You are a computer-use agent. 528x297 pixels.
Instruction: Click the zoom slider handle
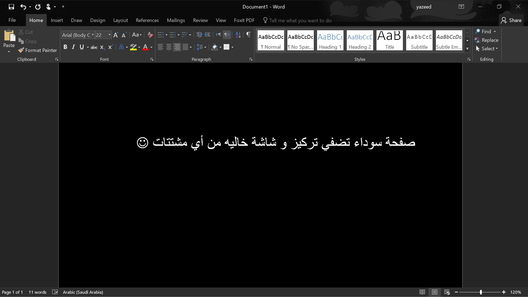[481, 292]
